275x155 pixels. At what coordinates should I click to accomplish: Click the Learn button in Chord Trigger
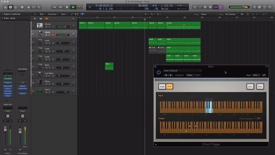(250, 87)
